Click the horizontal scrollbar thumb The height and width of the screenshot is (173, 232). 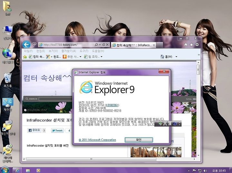[91, 159]
